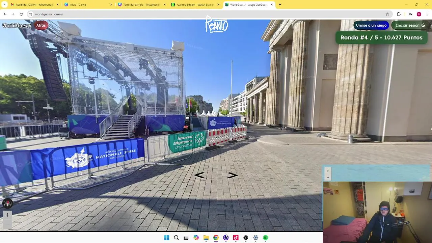Open Windows taskbar search
This screenshot has width=432, height=243.
pyautogui.click(x=176, y=238)
